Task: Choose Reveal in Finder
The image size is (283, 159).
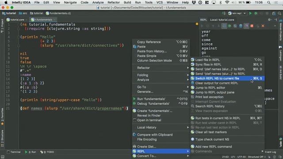Action: [161, 116]
